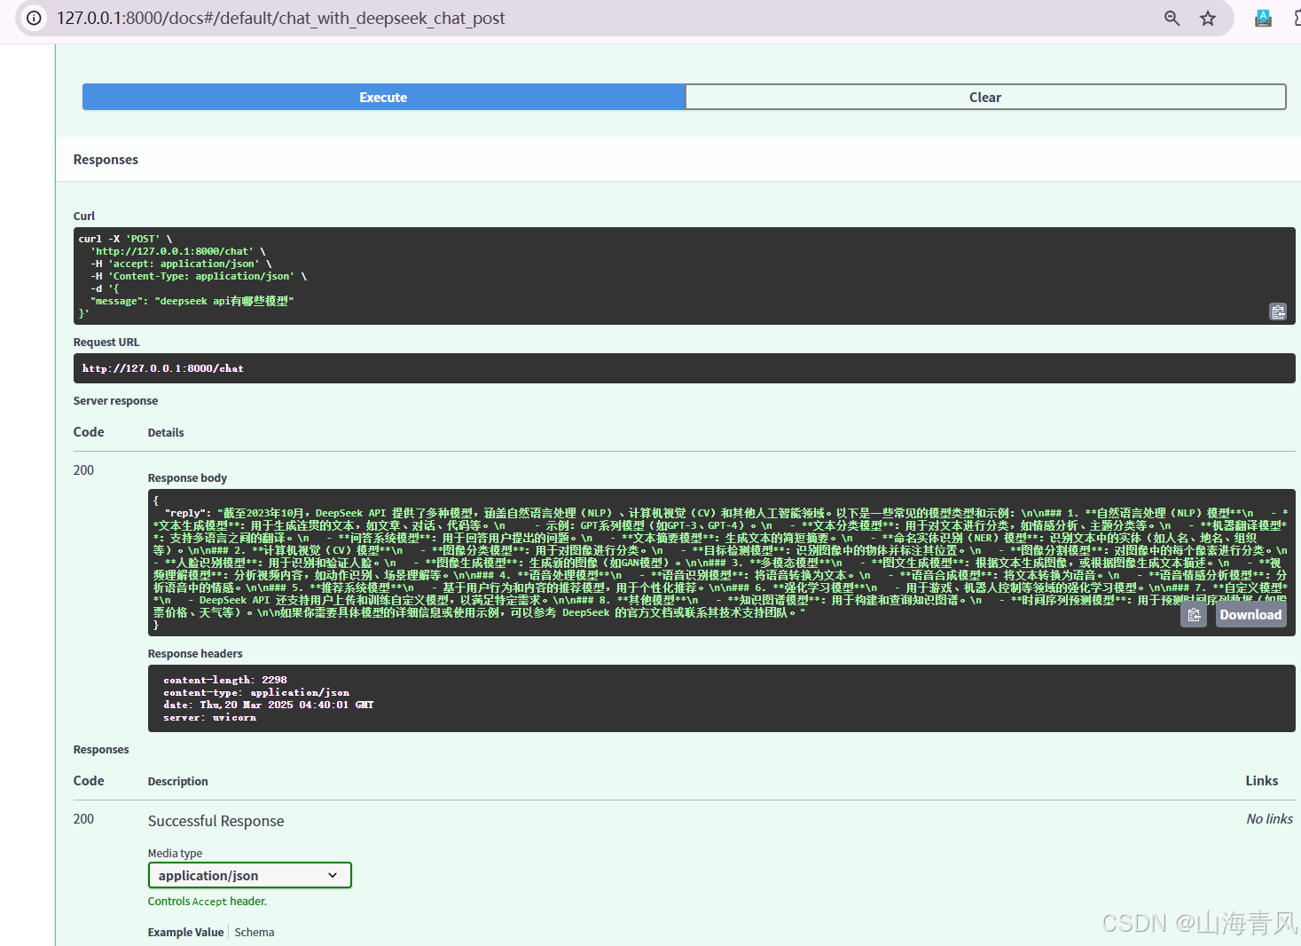Screen dimensions: 1301x946
Task: Open the browser extension icon in toolbar
Action: (1263, 18)
